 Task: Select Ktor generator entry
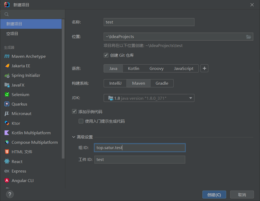point(31,123)
